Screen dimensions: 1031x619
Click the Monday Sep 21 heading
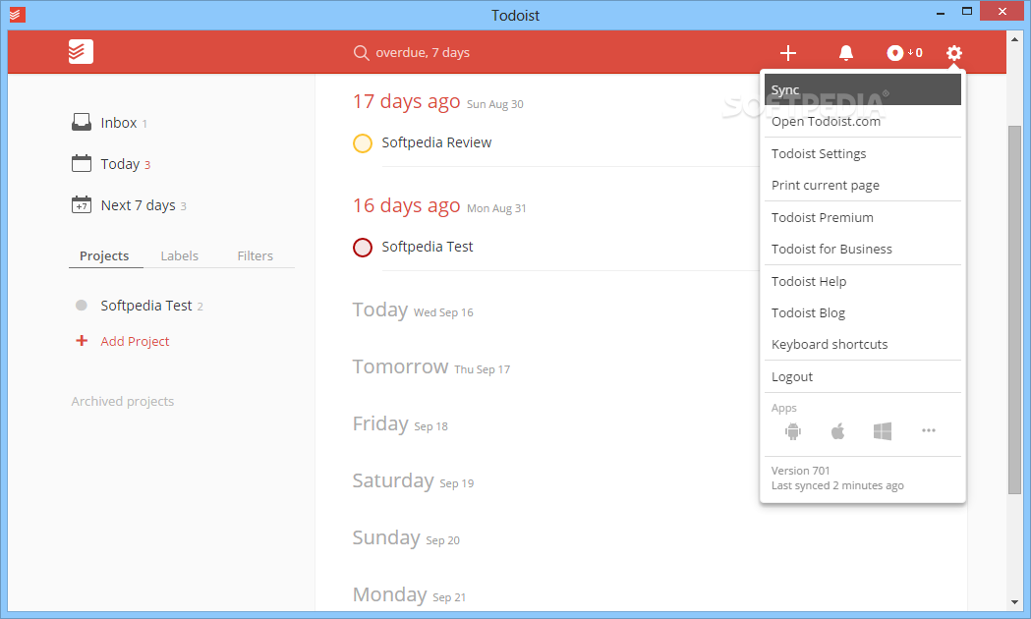pos(410,594)
